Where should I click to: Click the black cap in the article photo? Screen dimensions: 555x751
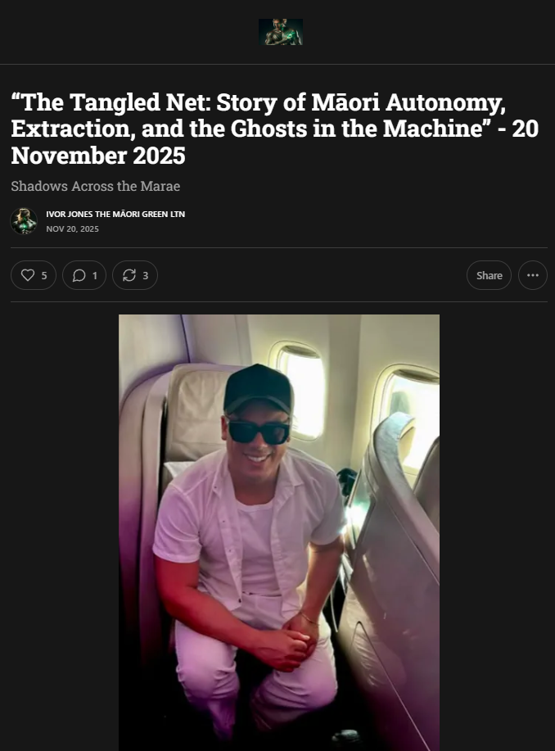click(x=259, y=389)
